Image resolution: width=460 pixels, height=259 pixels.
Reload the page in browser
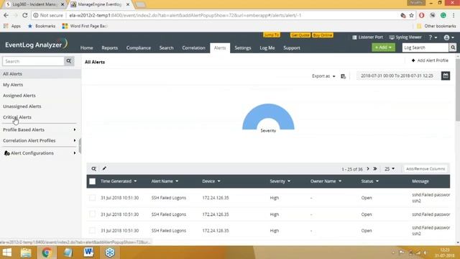click(25, 15)
